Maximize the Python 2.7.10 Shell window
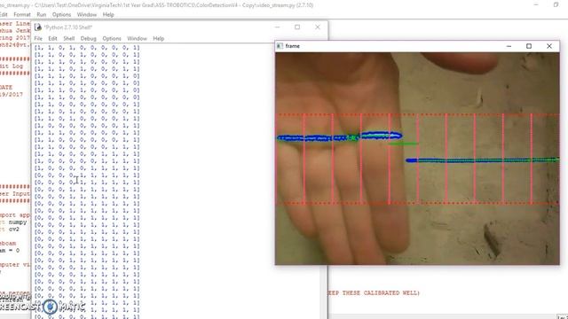Screen dimensions: 568x319 297,27
